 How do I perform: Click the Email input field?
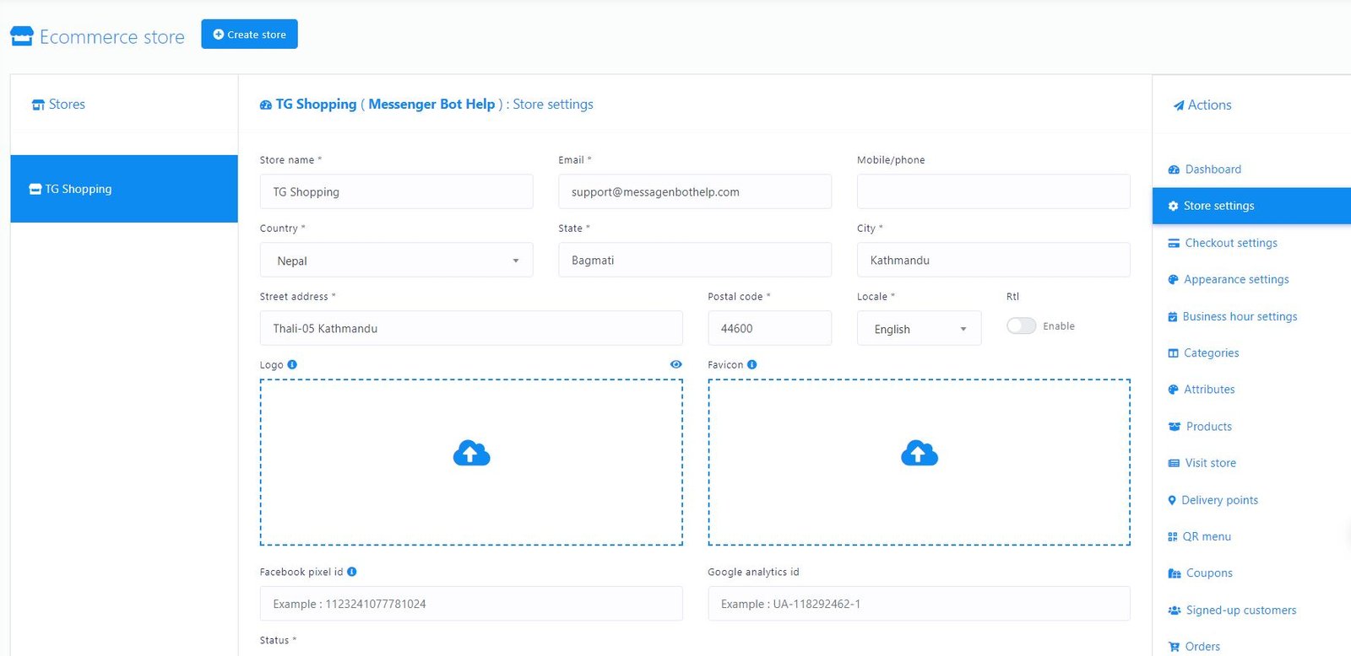pos(695,191)
